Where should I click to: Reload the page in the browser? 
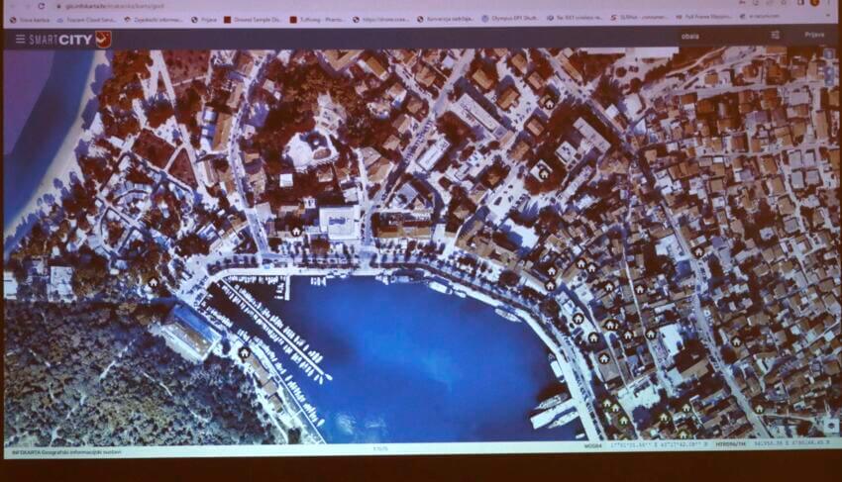(41, 6)
